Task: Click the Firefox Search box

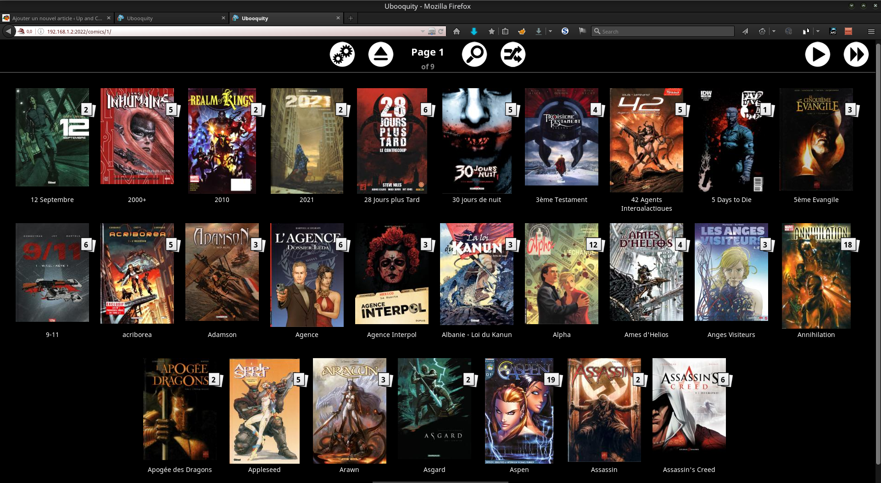Action: point(663,31)
